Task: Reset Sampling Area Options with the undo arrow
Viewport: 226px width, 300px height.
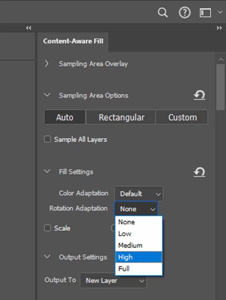Action: [199, 95]
